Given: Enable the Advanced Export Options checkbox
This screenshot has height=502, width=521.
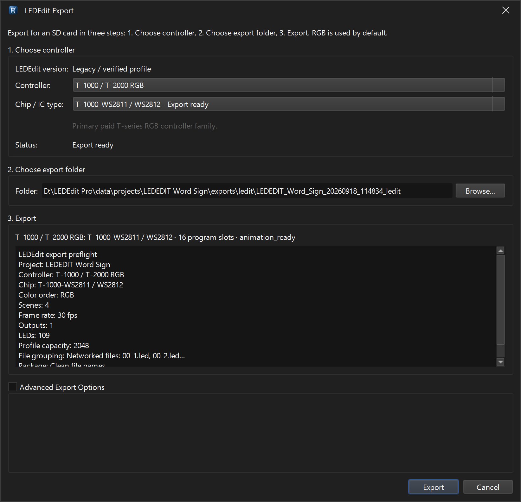Looking at the screenshot, I should click(x=13, y=387).
